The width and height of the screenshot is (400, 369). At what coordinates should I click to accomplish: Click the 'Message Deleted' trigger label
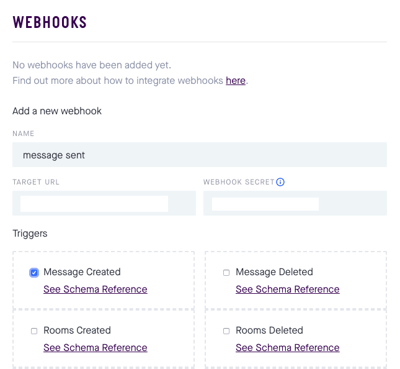point(274,272)
